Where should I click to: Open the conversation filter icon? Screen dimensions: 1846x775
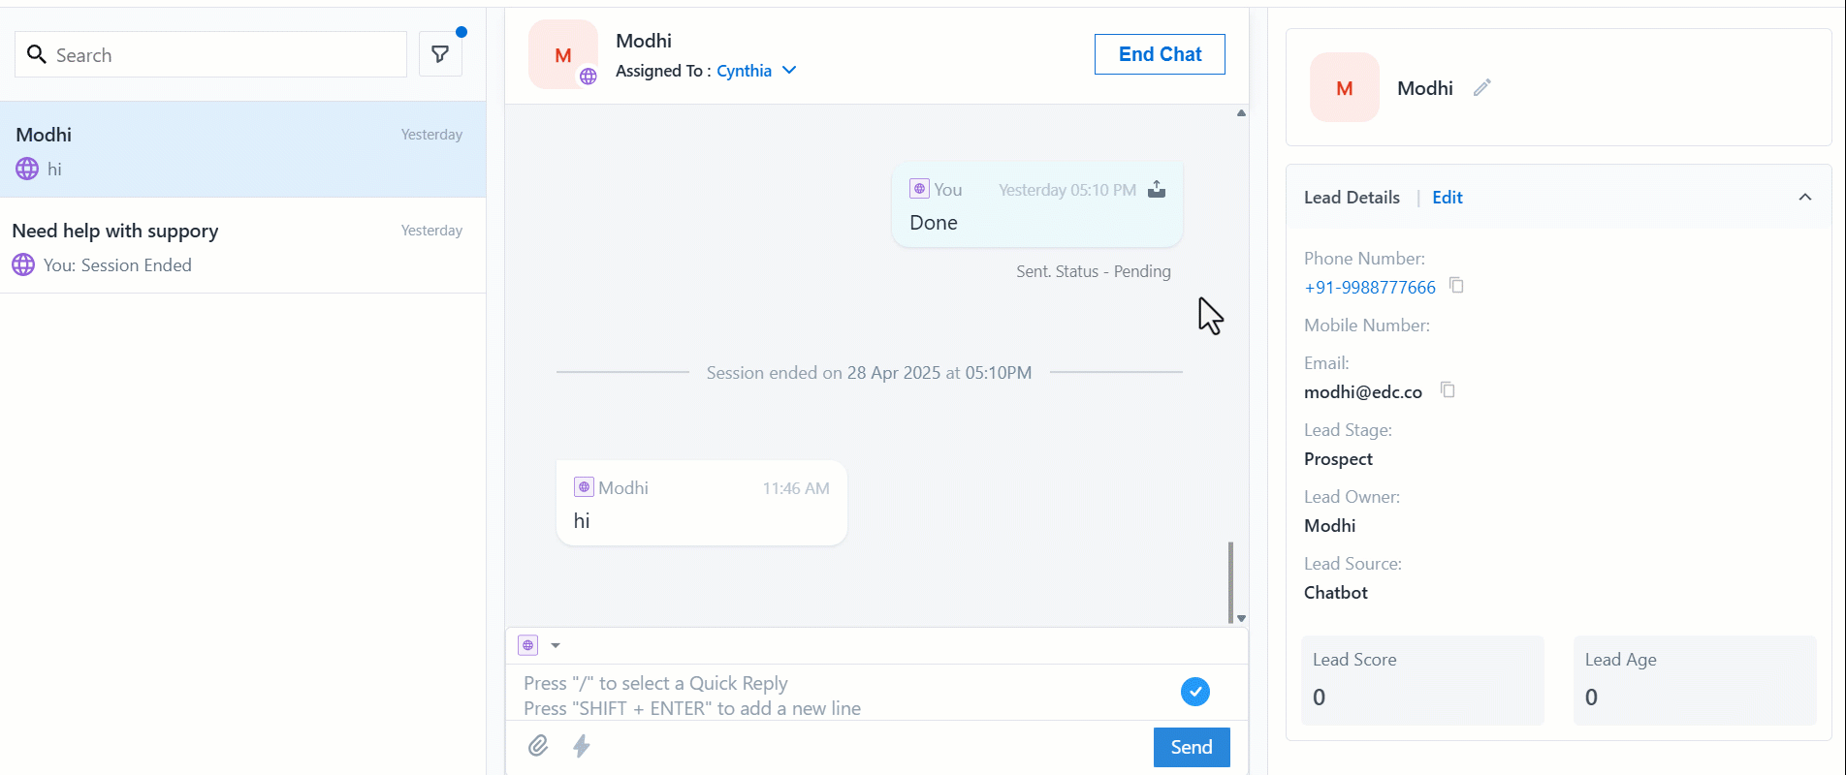click(x=440, y=54)
